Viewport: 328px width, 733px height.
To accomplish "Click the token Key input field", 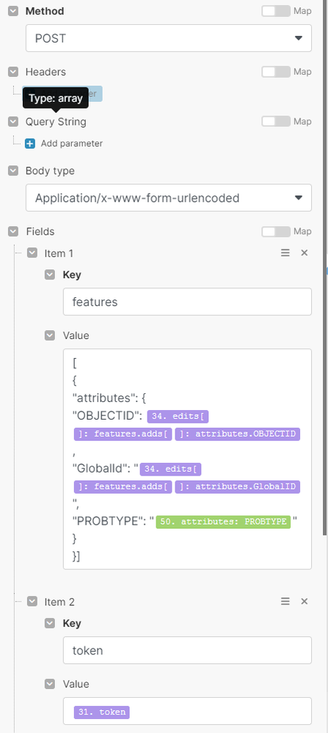I will pos(187,650).
